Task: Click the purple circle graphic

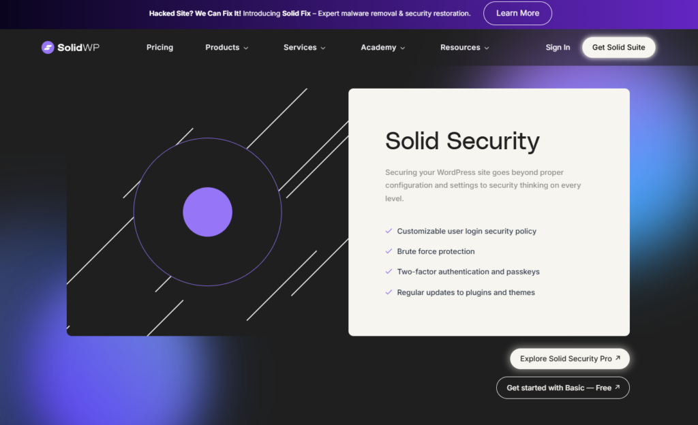Action: [x=207, y=212]
